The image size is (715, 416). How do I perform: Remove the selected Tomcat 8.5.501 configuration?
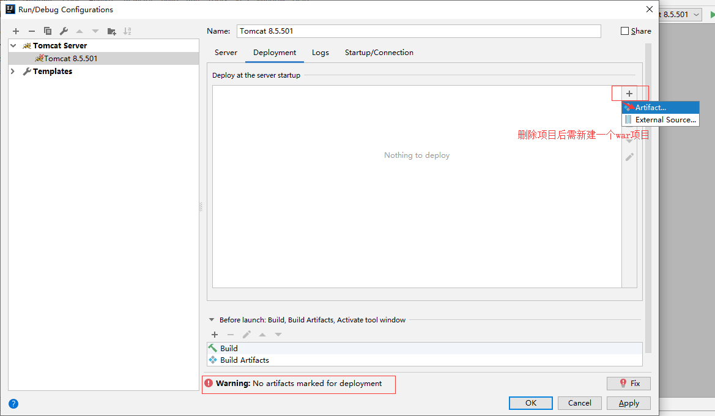point(31,31)
